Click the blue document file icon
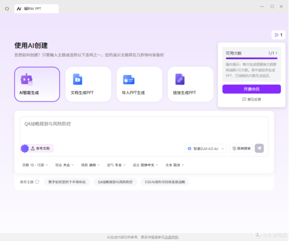 (x=78, y=79)
